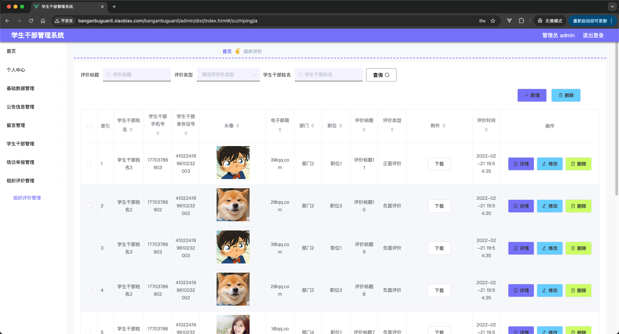Open 组织评价管理 submenu item
Image resolution: width=619 pixels, height=334 pixels.
27,198
